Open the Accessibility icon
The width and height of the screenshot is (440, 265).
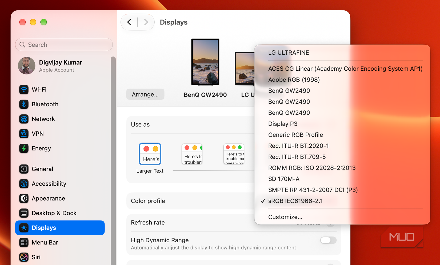(x=24, y=184)
